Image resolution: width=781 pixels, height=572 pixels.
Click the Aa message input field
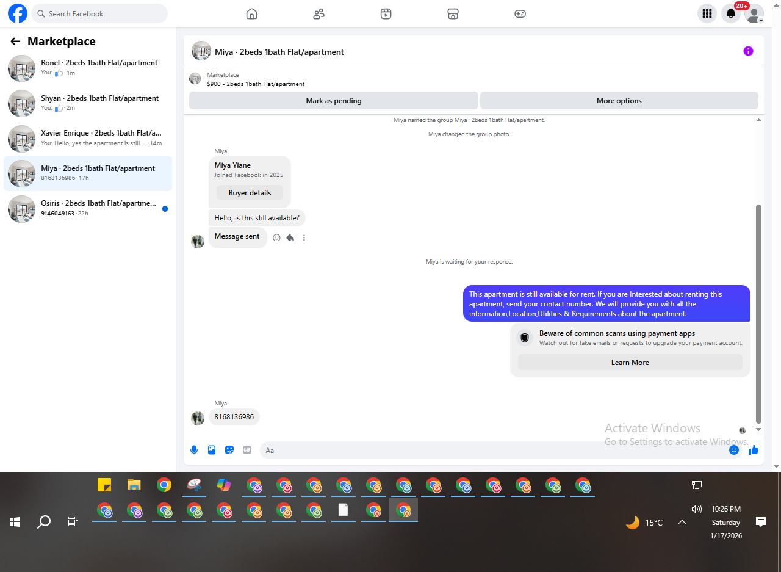[492, 450]
